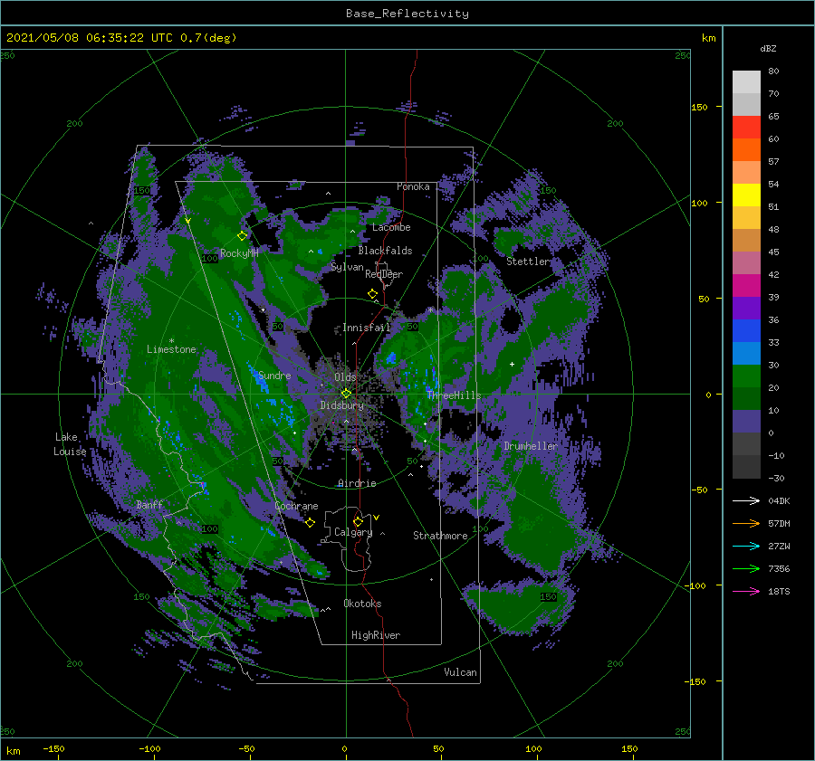
Task: Click the 04DK legend text
Action: pos(779,500)
